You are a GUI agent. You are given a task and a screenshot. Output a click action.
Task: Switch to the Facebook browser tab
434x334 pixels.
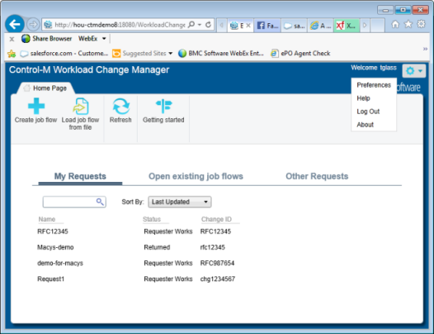267,26
